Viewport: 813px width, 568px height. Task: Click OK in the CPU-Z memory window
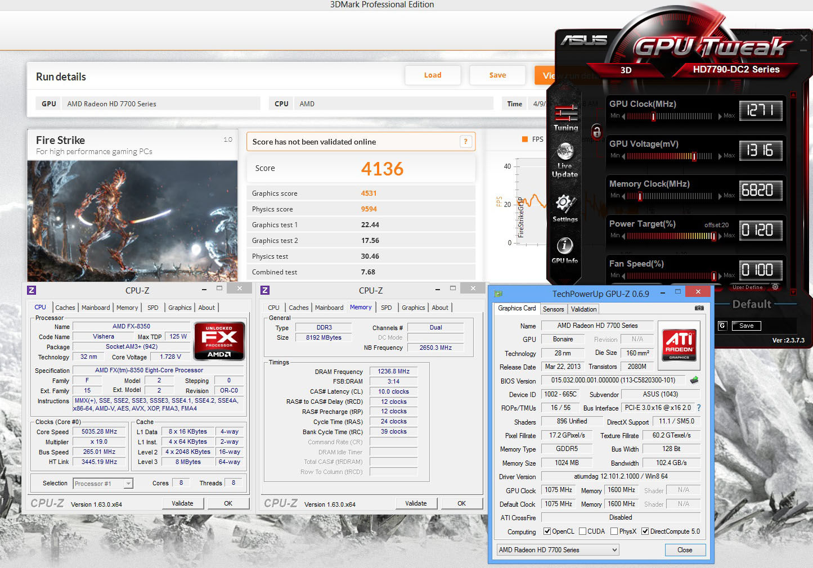click(461, 503)
